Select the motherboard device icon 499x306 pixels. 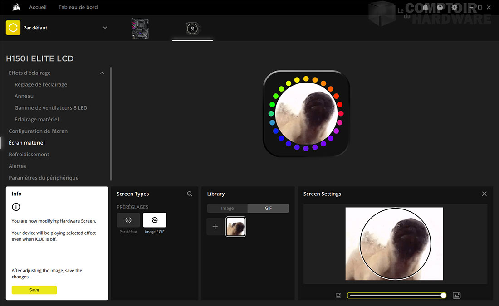click(140, 28)
